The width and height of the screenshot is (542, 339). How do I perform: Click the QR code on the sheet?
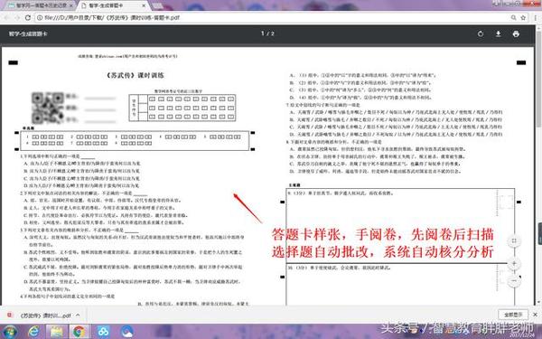(x=48, y=108)
